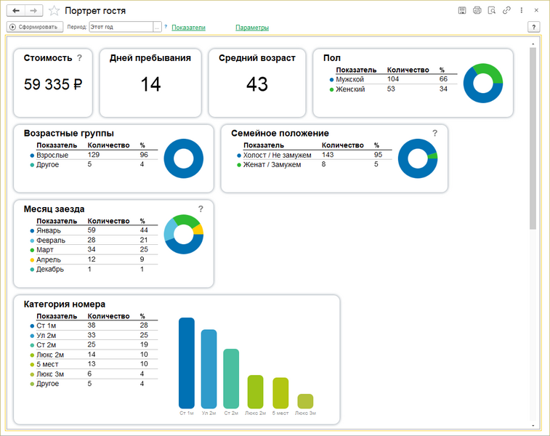Click the Стоимость question mark hint
Screen dimensions: 550x436
[79, 58]
